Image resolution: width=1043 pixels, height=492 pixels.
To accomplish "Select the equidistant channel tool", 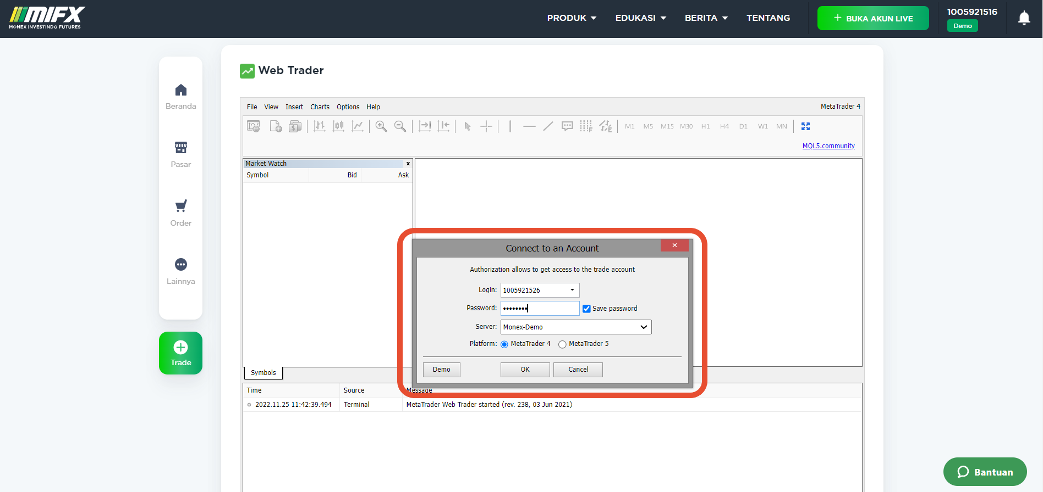I will coord(605,126).
